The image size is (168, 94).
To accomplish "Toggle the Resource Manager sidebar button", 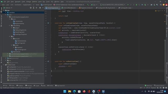I will click(x=1, y=20).
